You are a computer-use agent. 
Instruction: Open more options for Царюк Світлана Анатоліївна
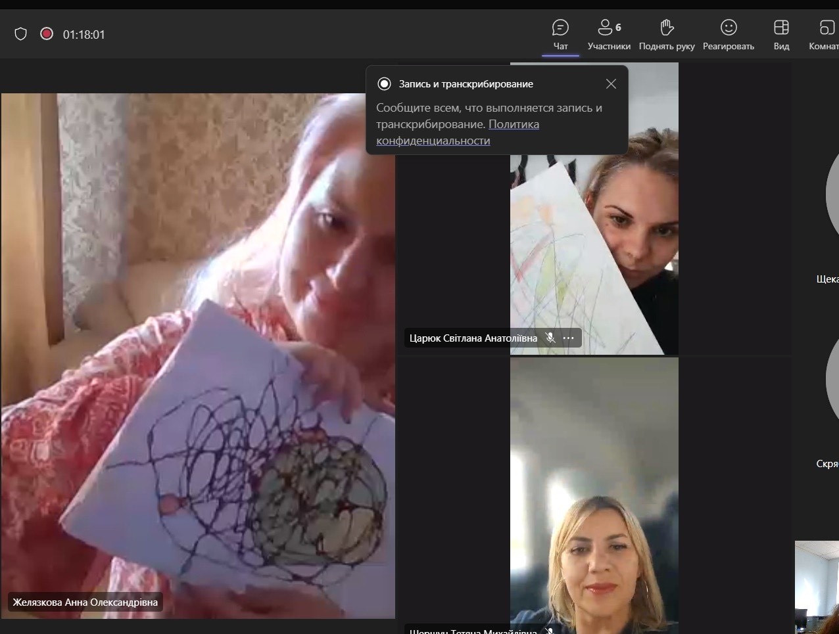[x=568, y=338]
